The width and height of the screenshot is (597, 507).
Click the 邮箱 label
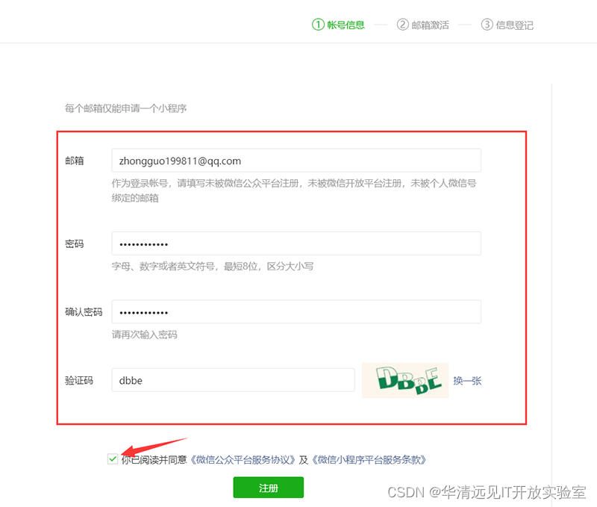coord(74,161)
